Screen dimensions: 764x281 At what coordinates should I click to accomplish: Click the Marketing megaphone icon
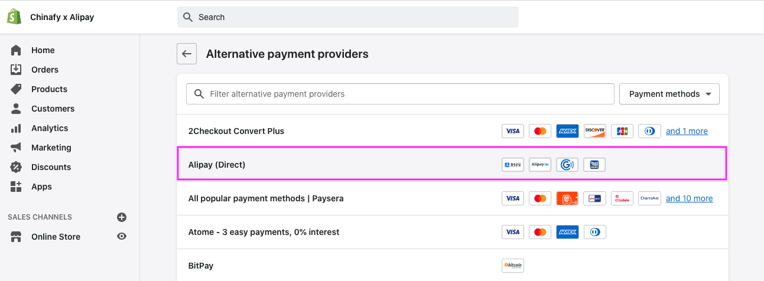point(16,148)
